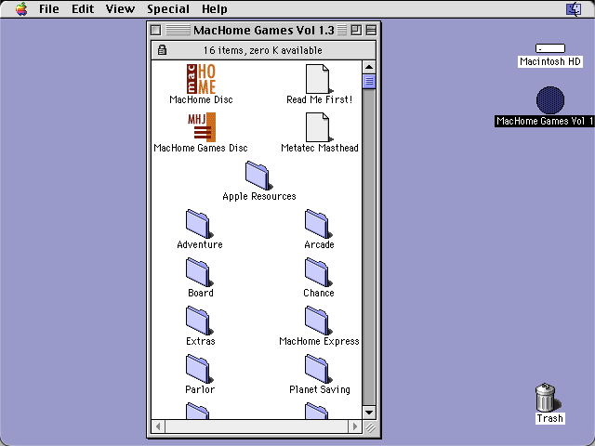Screen dimensions: 595x446
Task: Open the Help menu
Action: pos(215,8)
